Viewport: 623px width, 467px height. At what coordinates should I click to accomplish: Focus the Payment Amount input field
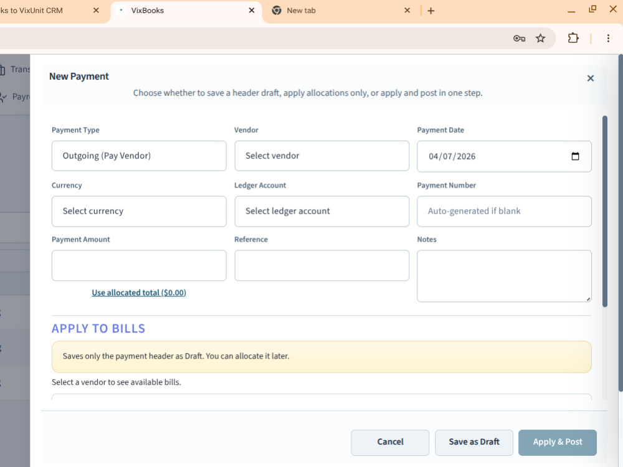[139, 265]
